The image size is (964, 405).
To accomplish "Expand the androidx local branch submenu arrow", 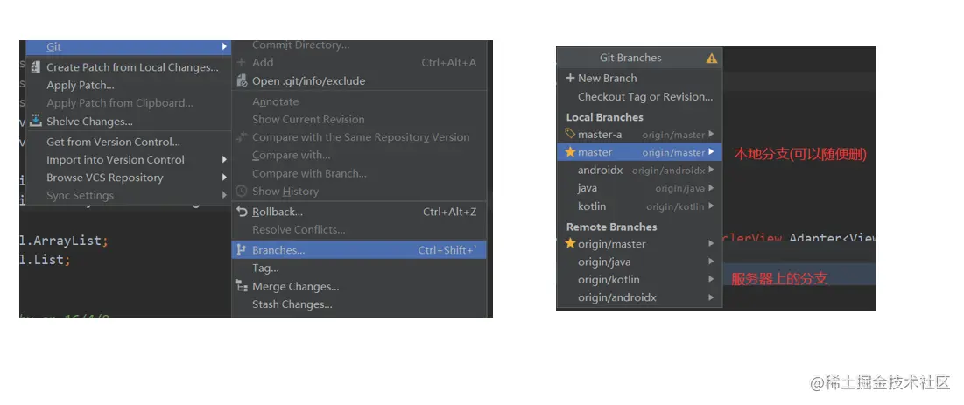I will tap(711, 171).
